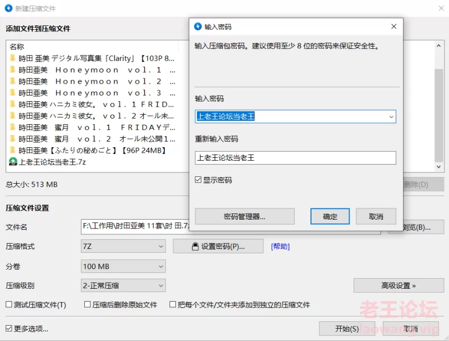Click the Bandizip logo in the New Archive window title
The height and width of the screenshot is (341, 449).
pos(8,8)
